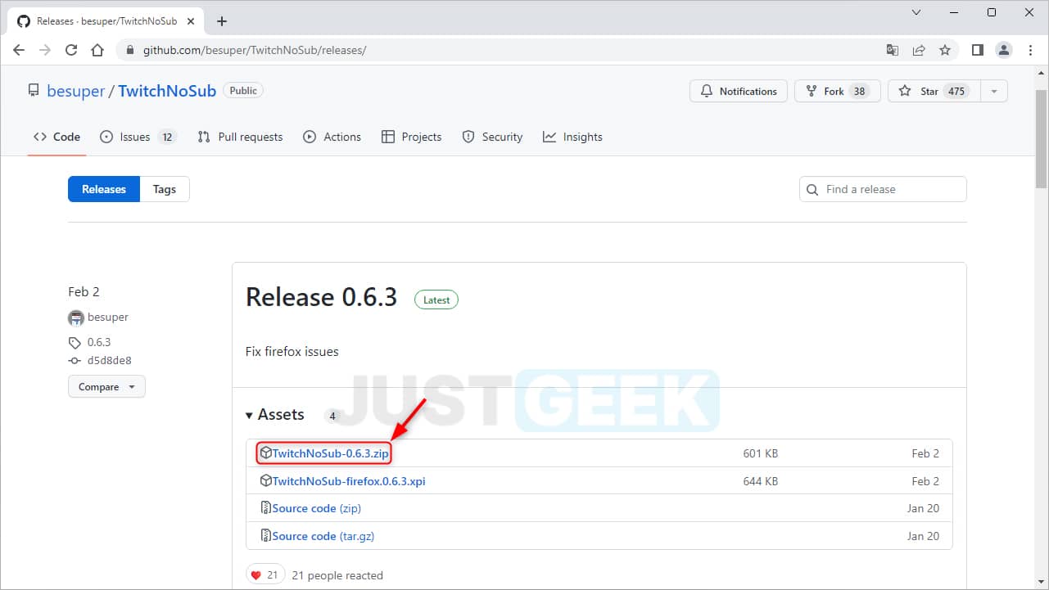Screen dimensions: 1049x590
Task: Open the besuper author name link
Action: coord(107,318)
